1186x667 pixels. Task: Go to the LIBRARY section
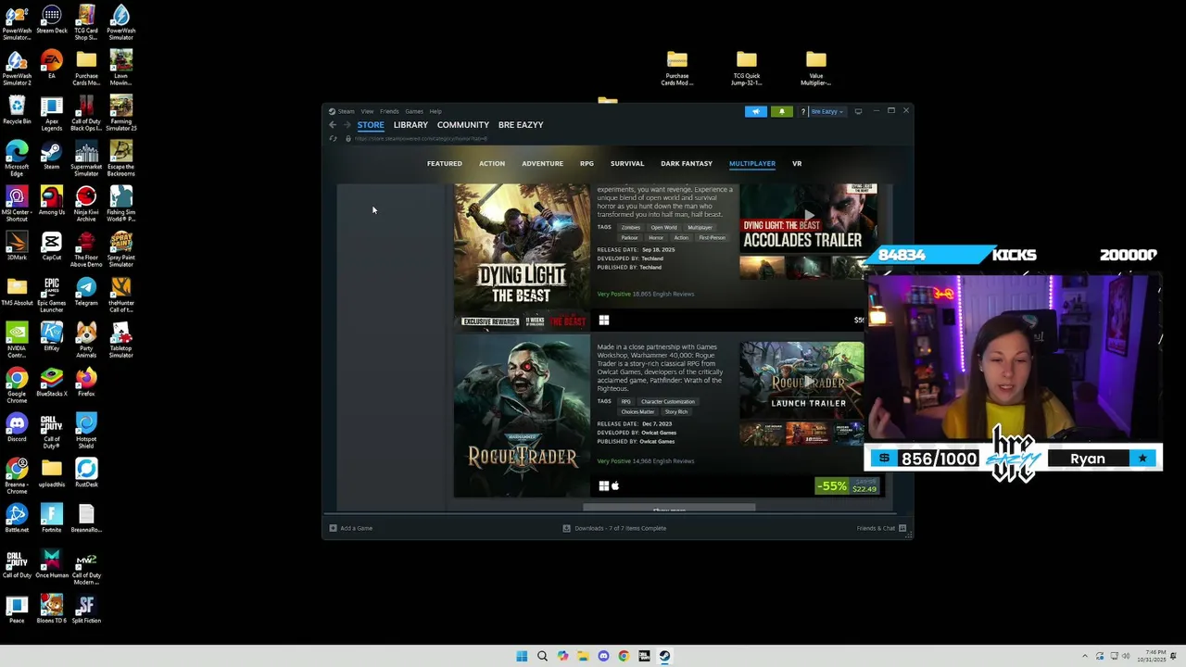coord(410,125)
